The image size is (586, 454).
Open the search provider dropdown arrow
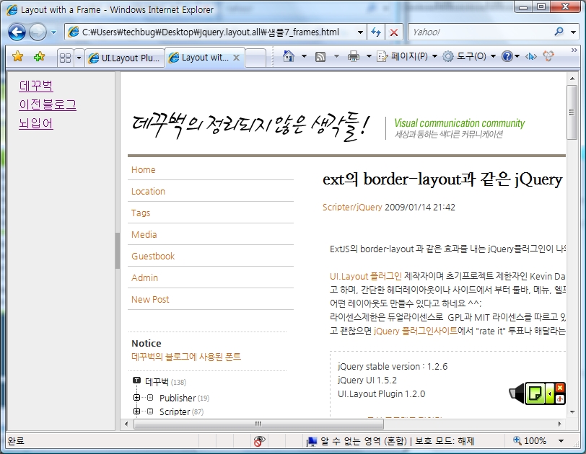(x=573, y=32)
